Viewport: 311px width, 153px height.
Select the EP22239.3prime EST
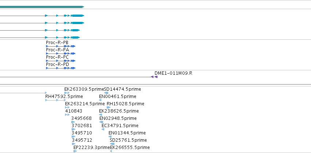[x=91, y=148]
